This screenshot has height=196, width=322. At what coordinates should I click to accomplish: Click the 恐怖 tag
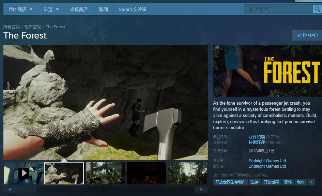click(288, 182)
